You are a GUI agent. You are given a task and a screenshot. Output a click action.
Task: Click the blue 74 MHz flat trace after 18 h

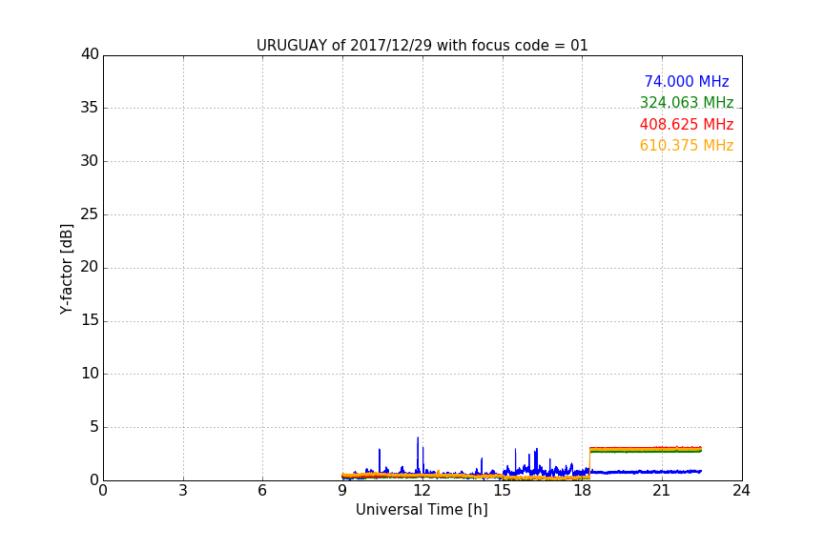(x=646, y=472)
